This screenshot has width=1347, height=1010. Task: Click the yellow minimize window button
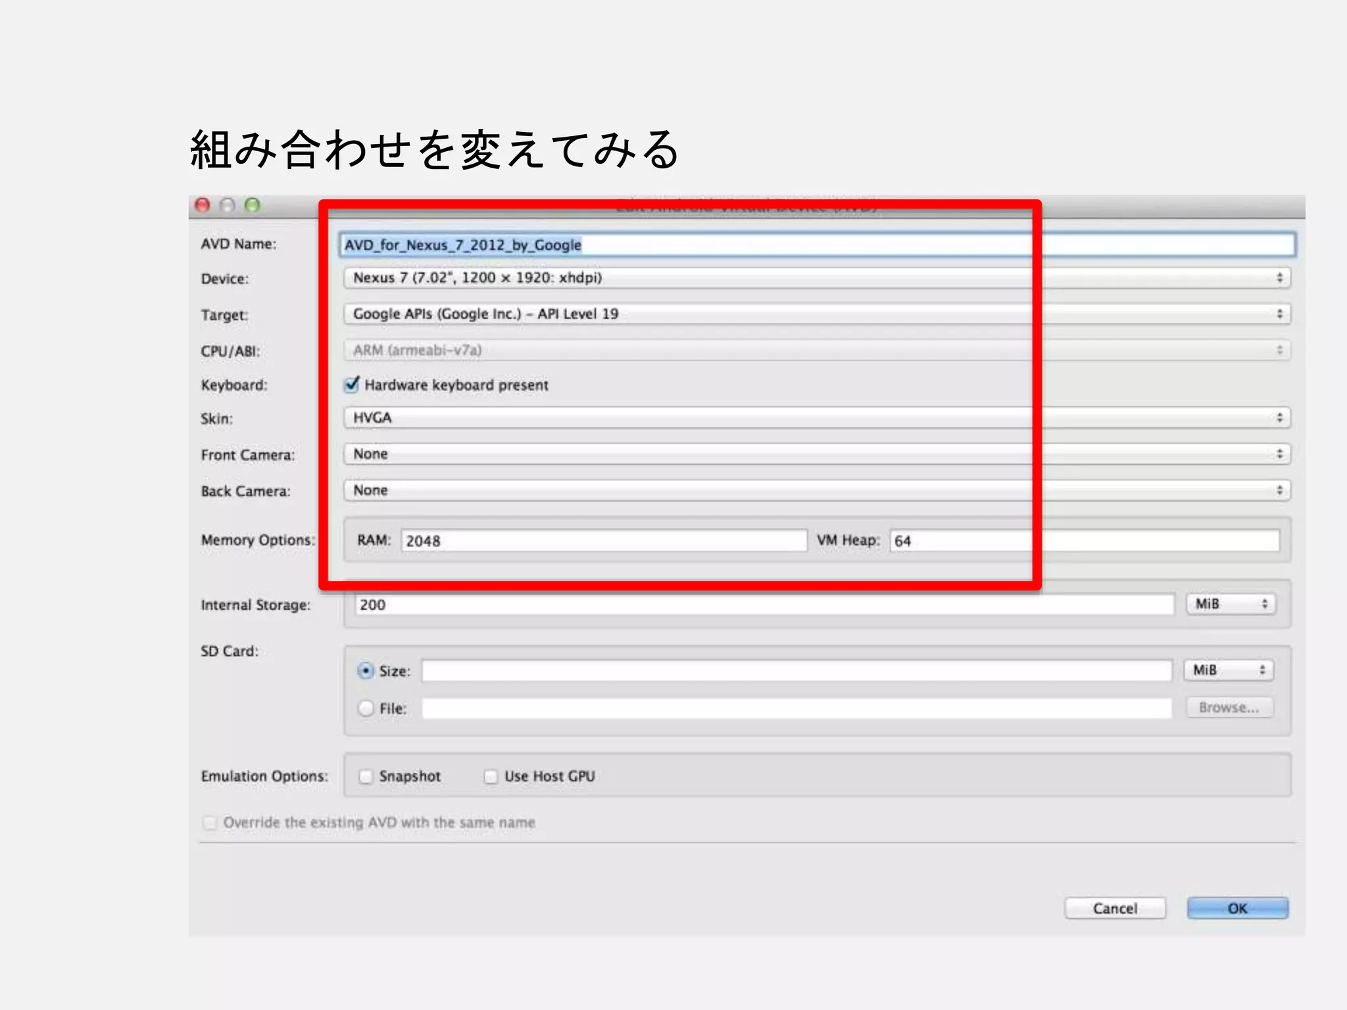pyautogui.click(x=228, y=206)
